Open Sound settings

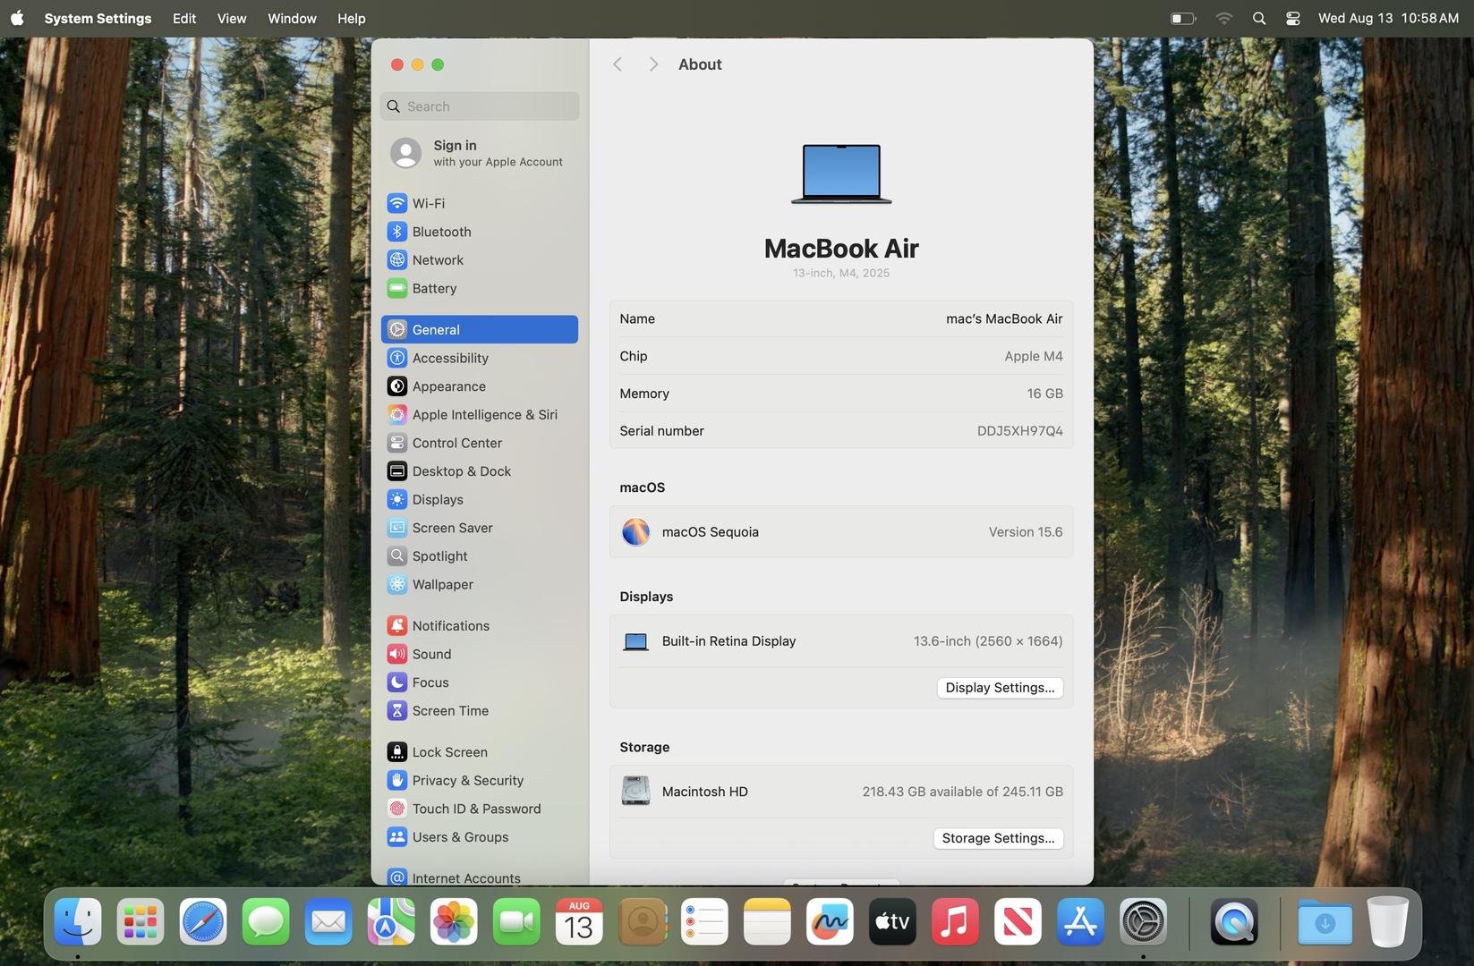coord(479,655)
